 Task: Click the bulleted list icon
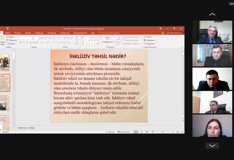pos(54,38)
